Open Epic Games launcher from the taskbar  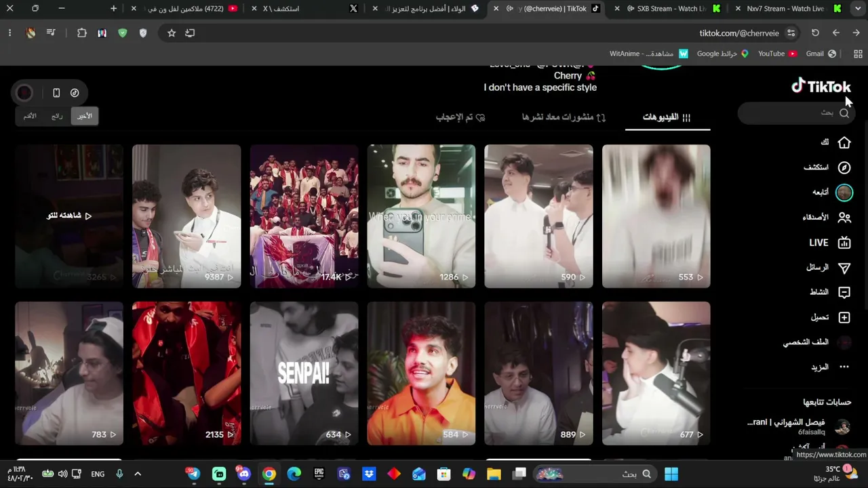319,474
